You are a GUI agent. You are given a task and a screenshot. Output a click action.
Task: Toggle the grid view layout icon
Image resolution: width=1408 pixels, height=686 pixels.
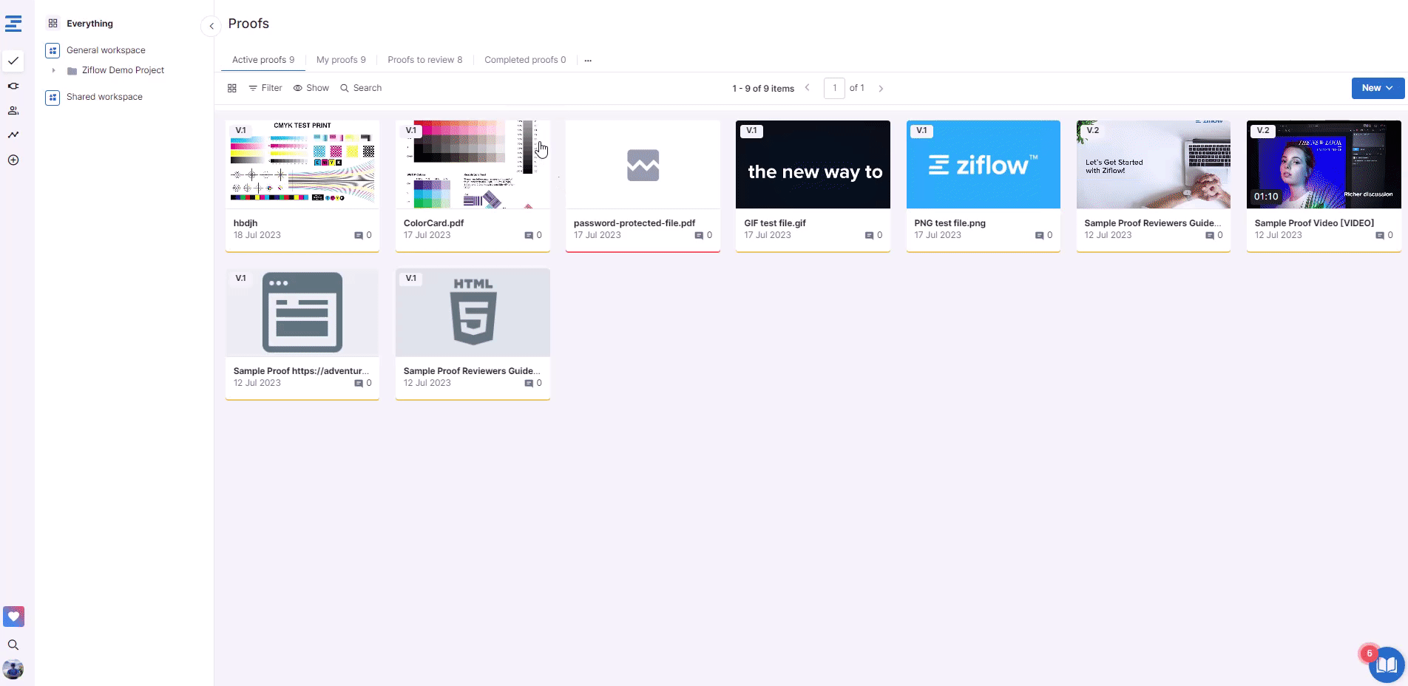pos(232,88)
